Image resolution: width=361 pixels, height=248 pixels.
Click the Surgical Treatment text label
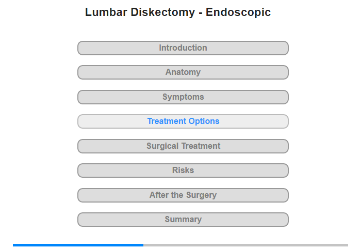(x=183, y=146)
